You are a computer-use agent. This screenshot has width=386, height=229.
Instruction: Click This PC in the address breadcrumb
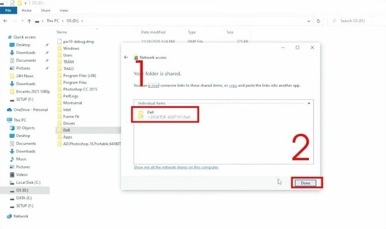53,21
